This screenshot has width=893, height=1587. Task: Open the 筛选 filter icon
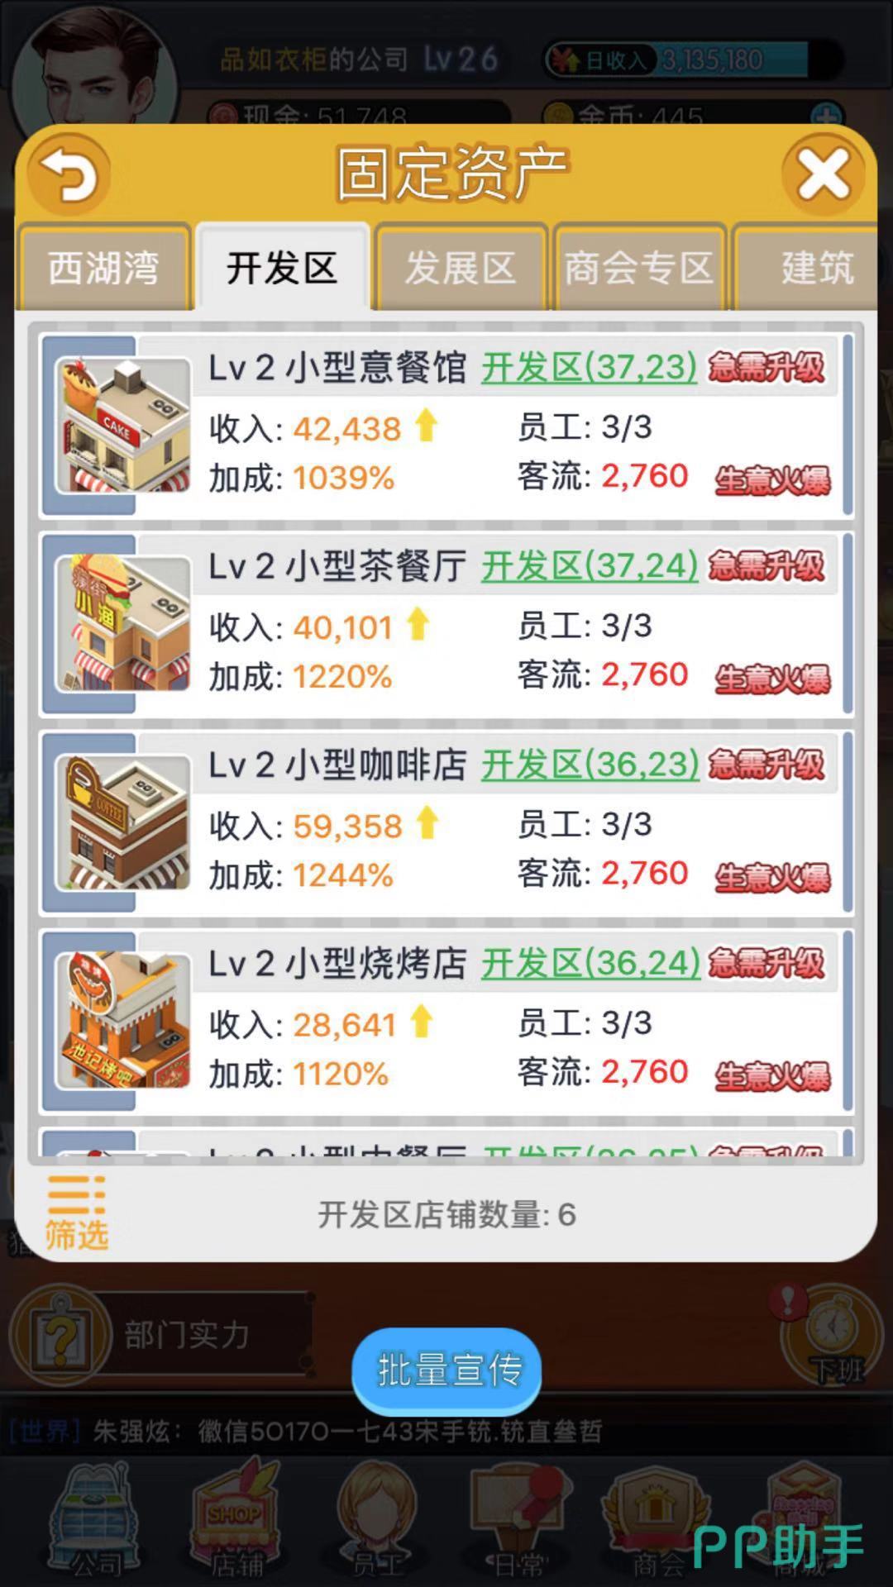coord(76,1212)
